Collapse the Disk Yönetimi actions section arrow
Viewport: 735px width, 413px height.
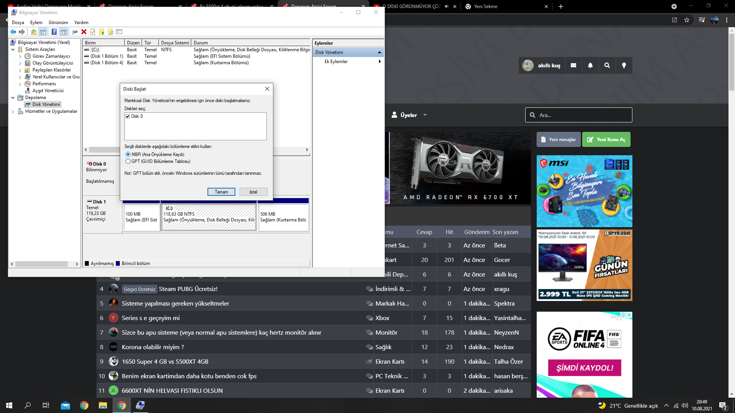[379, 52]
